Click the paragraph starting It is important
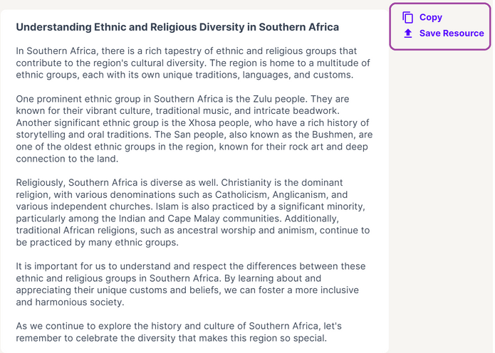Image resolution: width=495 pixels, height=353 pixels. pyautogui.click(x=191, y=284)
